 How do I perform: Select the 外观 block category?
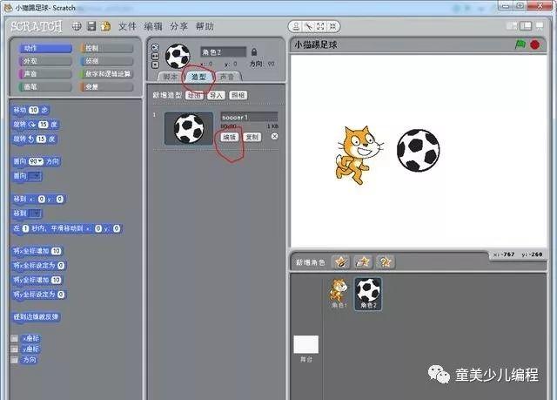(x=45, y=61)
